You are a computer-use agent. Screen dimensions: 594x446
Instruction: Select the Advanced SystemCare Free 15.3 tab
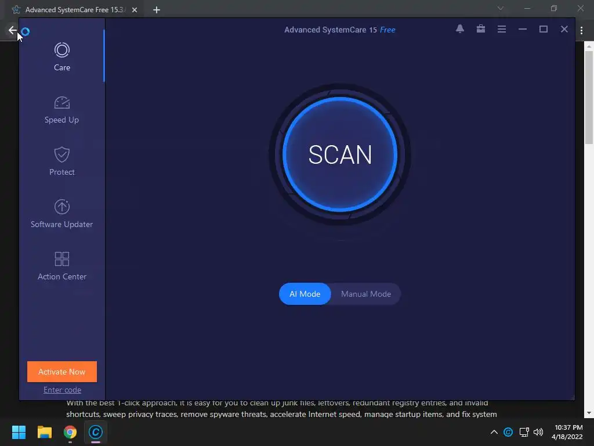(x=74, y=10)
